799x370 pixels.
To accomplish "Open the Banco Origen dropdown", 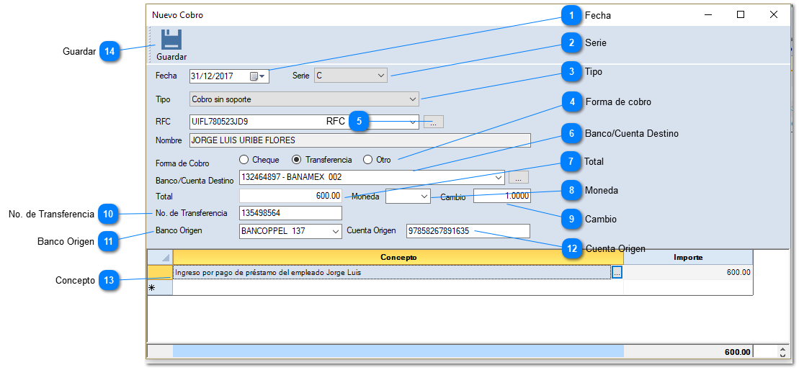I will 335,231.
